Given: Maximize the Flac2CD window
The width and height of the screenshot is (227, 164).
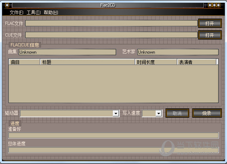Looking at the screenshot, I should 214,5.
